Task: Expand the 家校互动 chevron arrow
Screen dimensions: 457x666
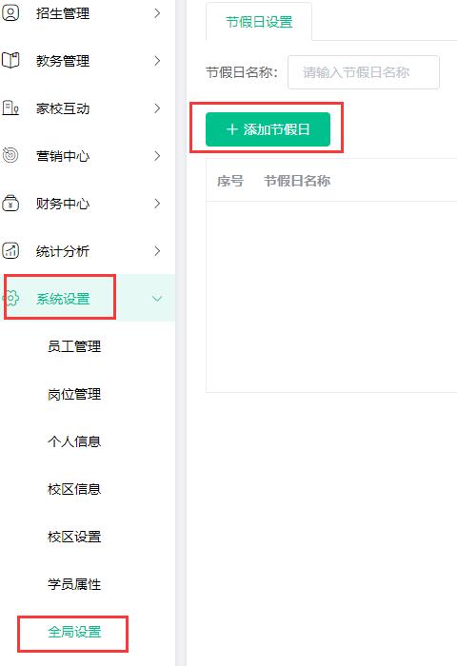Action: pyautogui.click(x=157, y=108)
